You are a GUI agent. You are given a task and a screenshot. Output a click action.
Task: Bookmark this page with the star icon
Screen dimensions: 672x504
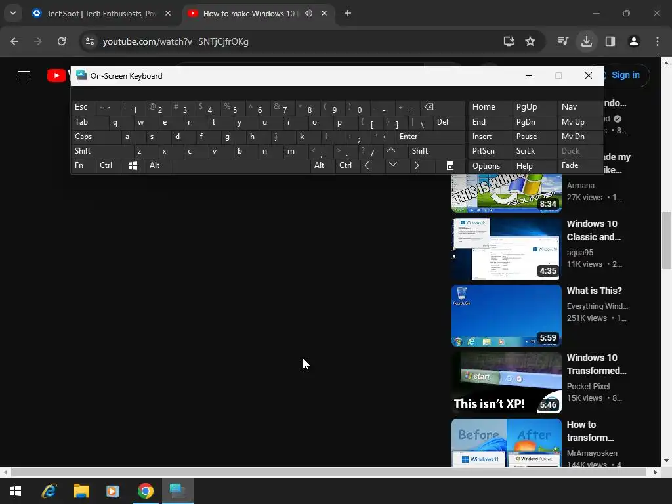pos(530,41)
